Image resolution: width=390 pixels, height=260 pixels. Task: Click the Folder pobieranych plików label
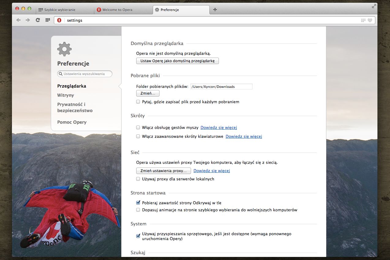162,86
